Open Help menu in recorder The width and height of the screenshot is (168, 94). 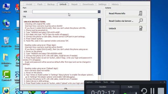112,82
